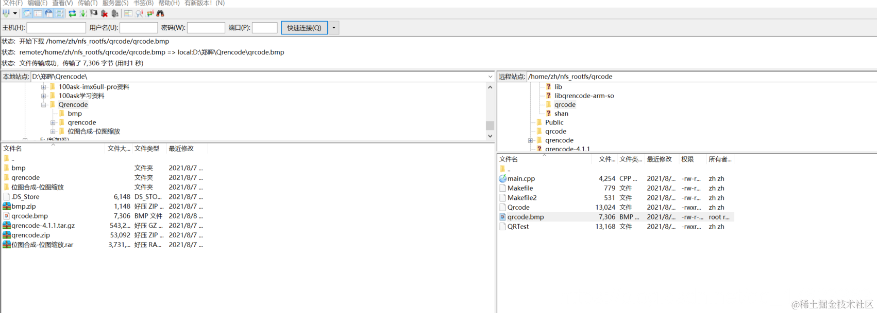Click the colored-rows list toolbar icon
This screenshot has height=313, width=877.
(128, 13)
